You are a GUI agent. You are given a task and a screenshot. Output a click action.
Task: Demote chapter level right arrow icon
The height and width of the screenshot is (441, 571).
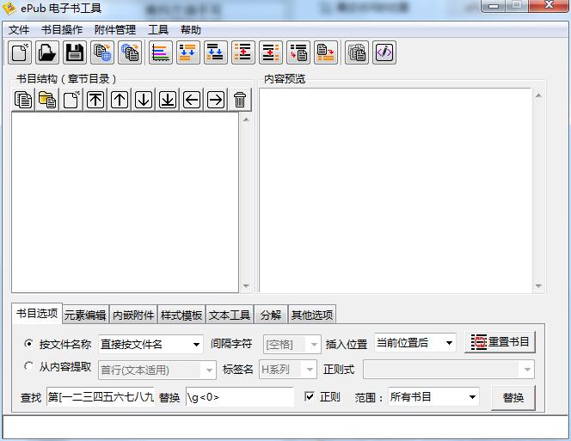tap(216, 100)
